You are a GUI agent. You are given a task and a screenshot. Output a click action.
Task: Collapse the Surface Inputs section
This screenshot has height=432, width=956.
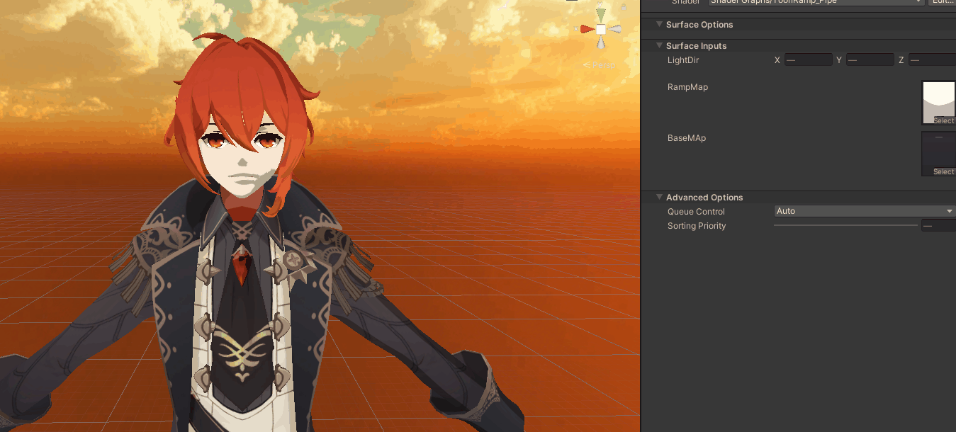(660, 46)
